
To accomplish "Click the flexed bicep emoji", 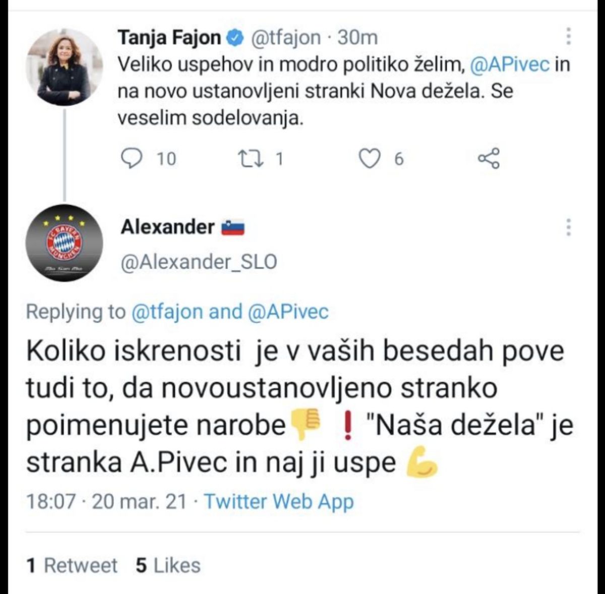I will click(422, 463).
